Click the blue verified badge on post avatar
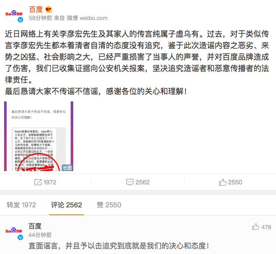The image size is (276, 254). [x=20, y=20]
